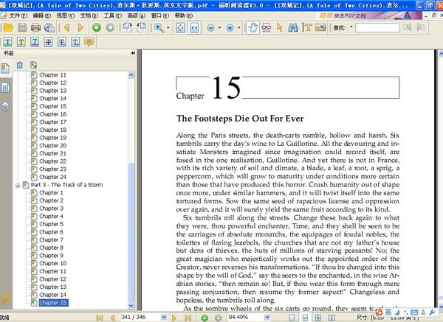Select the Insert text markup tool
Viewport: 443px width, 322px height.
(75, 42)
